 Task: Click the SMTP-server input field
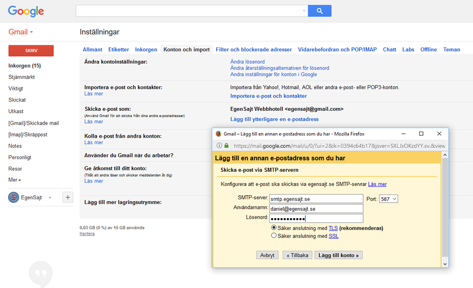click(316, 199)
